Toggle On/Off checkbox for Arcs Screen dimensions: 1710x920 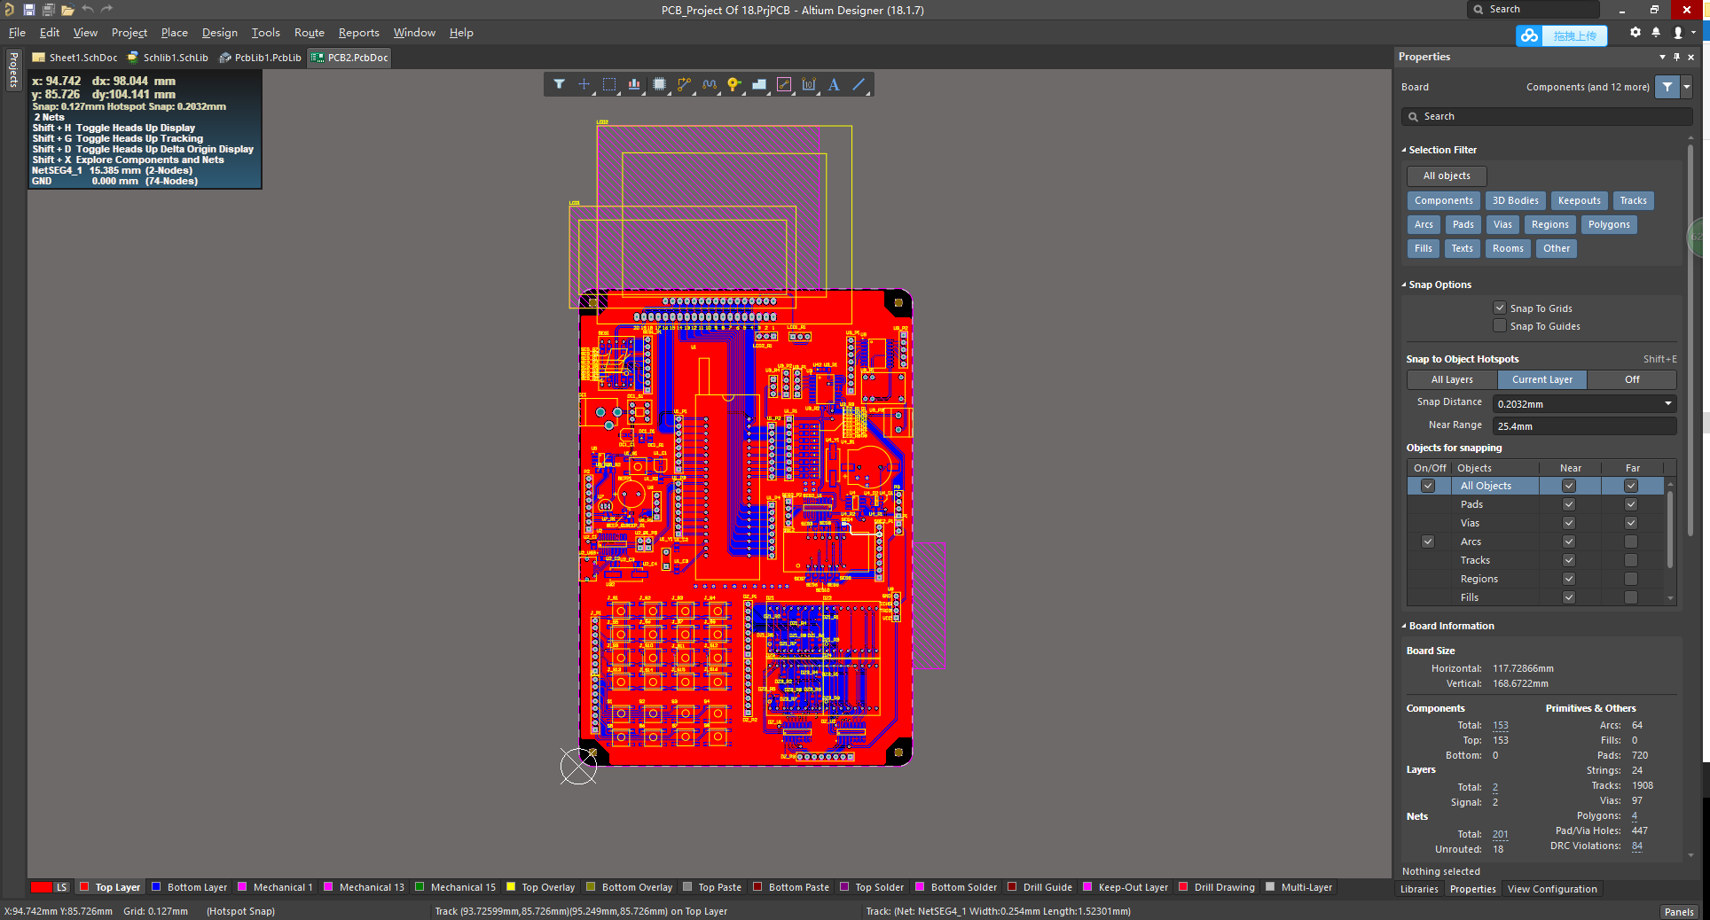[x=1428, y=542]
